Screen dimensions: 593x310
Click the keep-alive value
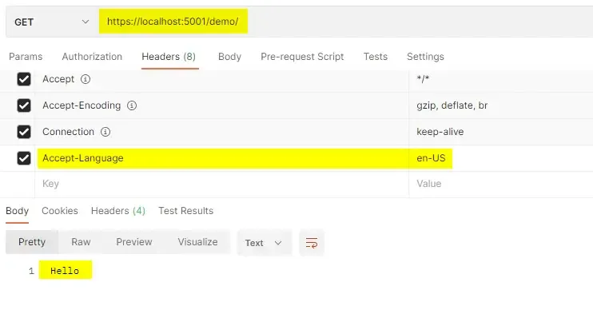click(x=440, y=132)
